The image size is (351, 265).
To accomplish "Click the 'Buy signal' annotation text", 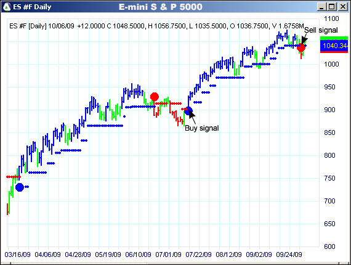I will (202, 128).
